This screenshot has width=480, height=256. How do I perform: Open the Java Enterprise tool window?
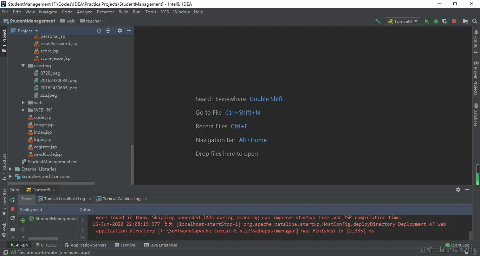pos(161,245)
